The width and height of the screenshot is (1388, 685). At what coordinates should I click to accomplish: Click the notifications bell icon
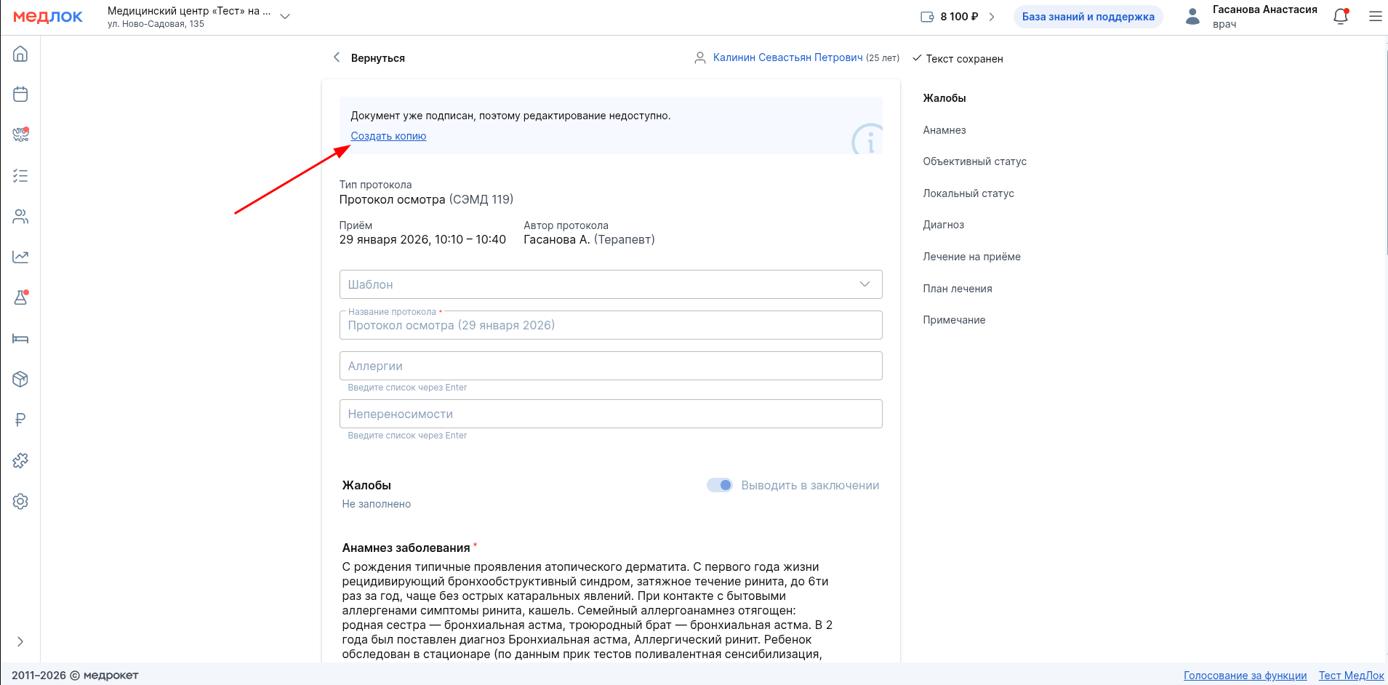click(1340, 17)
